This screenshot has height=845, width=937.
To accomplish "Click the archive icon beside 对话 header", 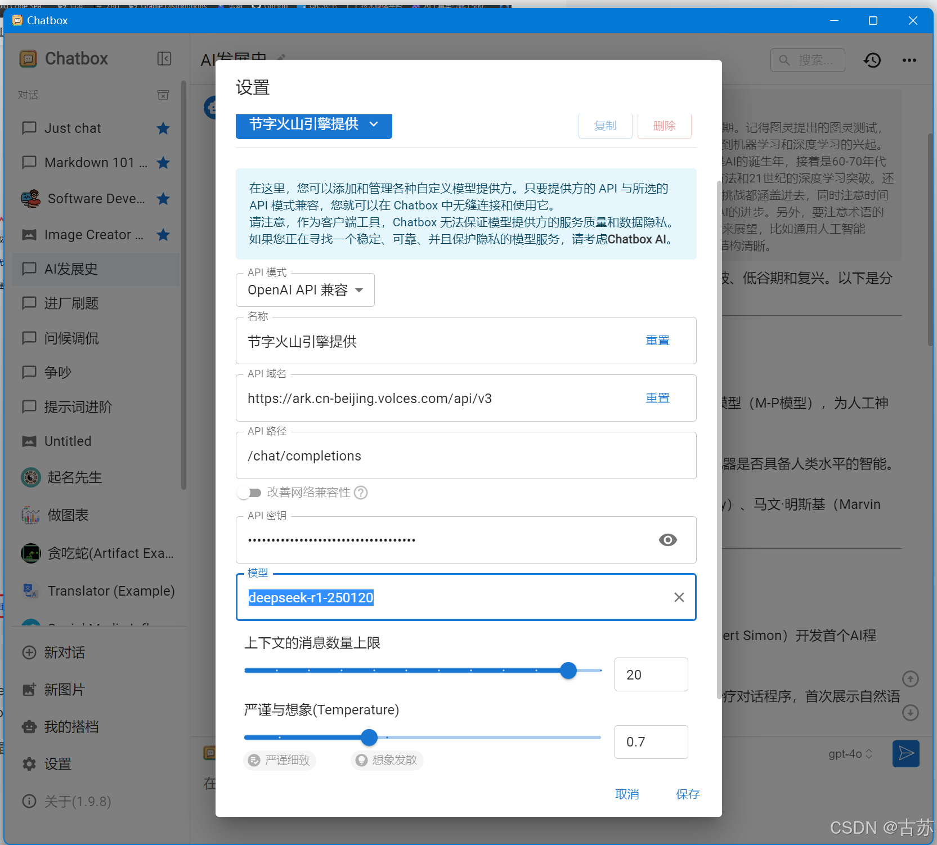I will point(163,95).
